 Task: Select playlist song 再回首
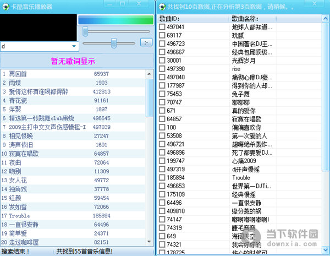pos(73,74)
